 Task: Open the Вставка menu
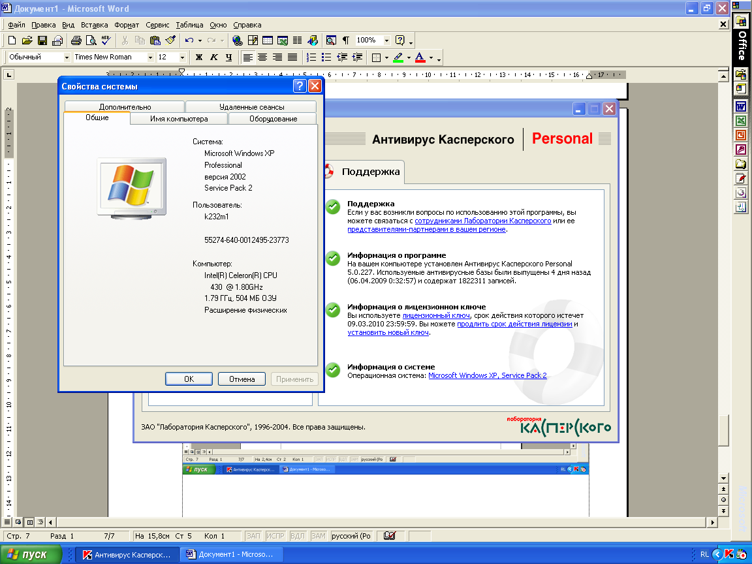pyautogui.click(x=94, y=25)
